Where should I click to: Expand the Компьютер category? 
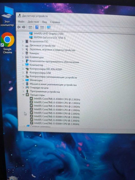[23, 65]
